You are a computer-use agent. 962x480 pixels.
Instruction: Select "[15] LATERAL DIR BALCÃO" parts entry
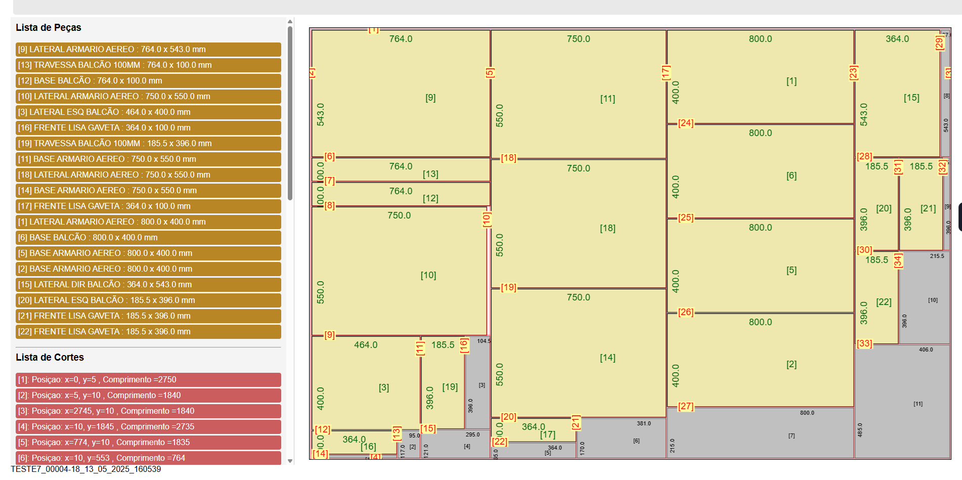point(148,285)
